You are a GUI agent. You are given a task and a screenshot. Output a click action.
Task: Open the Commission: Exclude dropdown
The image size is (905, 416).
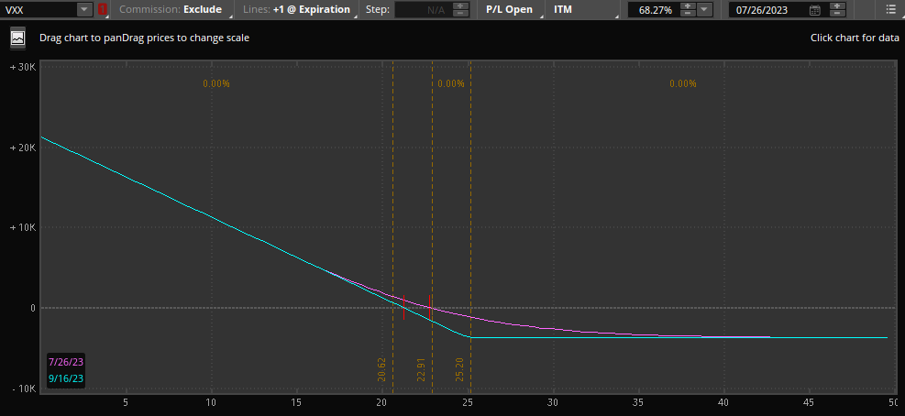(x=171, y=9)
